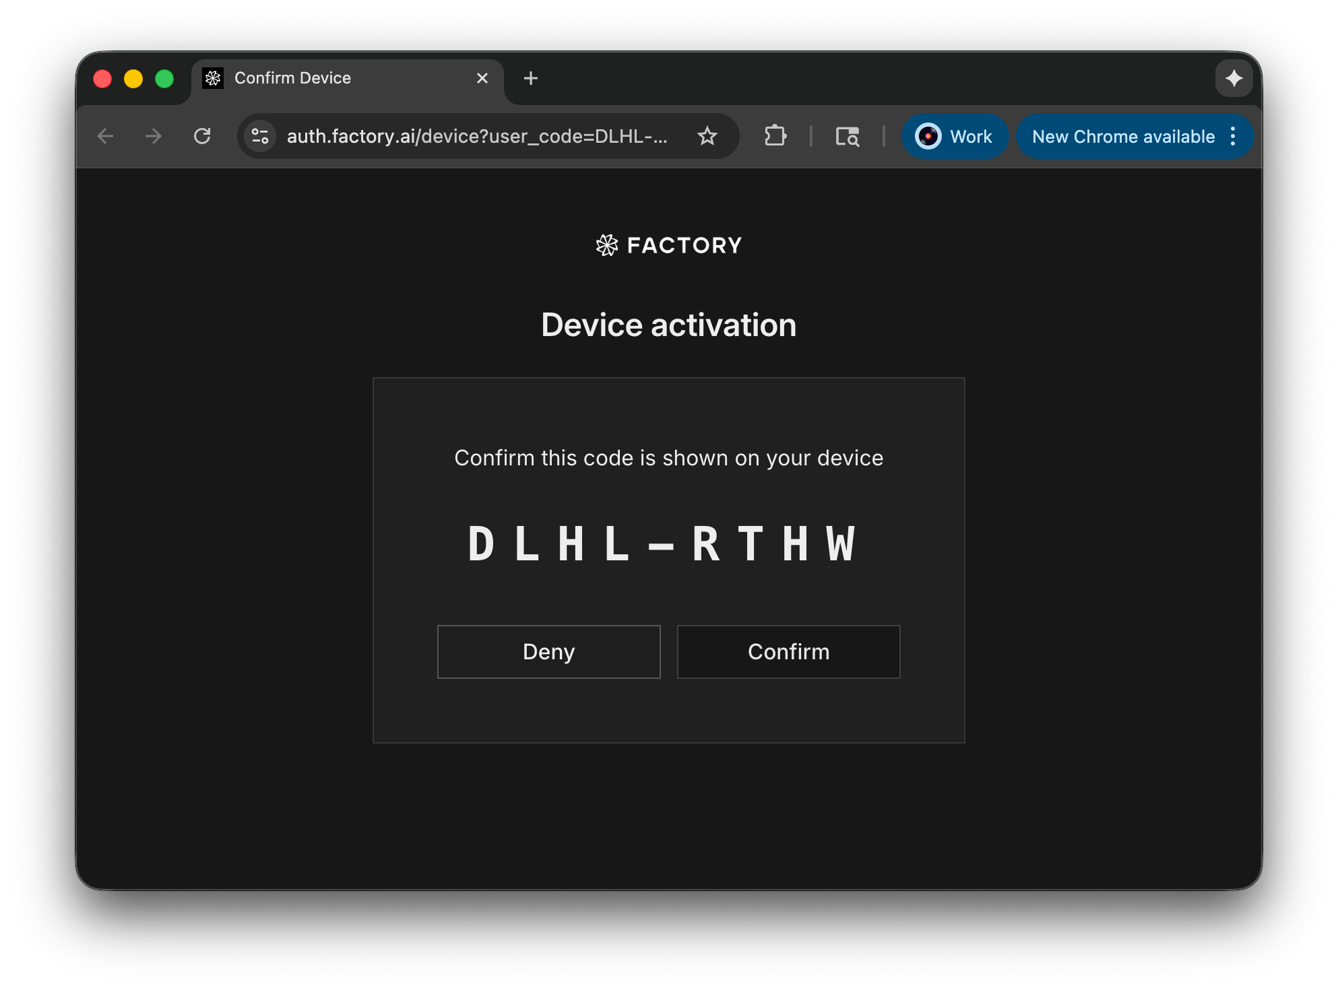Click Confirm this code is shown text

pos(669,458)
